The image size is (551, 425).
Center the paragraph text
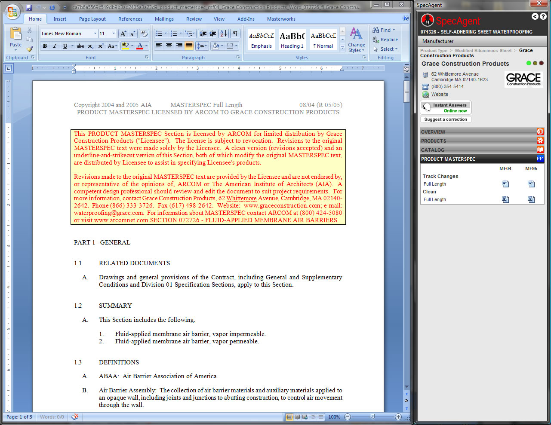pos(169,46)
